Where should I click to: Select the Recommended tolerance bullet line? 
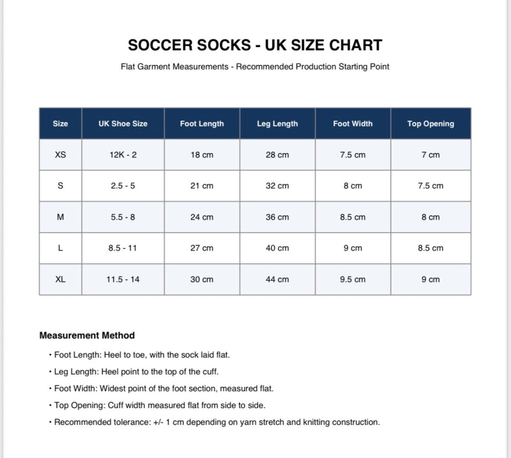point(214,422)
